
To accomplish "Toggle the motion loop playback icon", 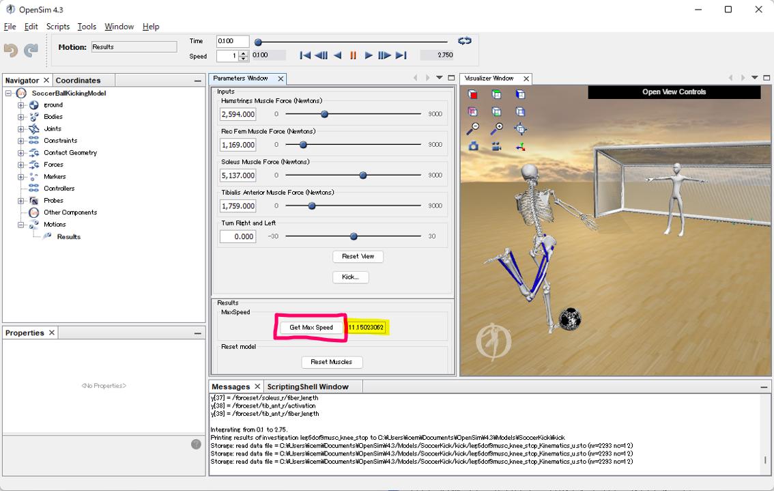I will [465, 41].
